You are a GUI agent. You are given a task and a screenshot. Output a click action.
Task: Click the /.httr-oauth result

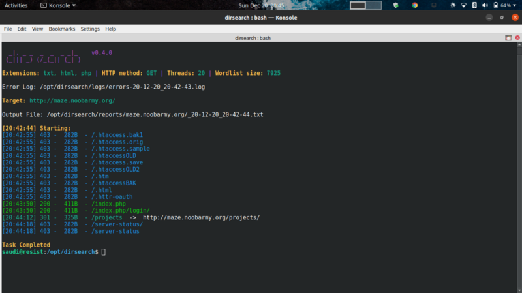click(112, 197)
